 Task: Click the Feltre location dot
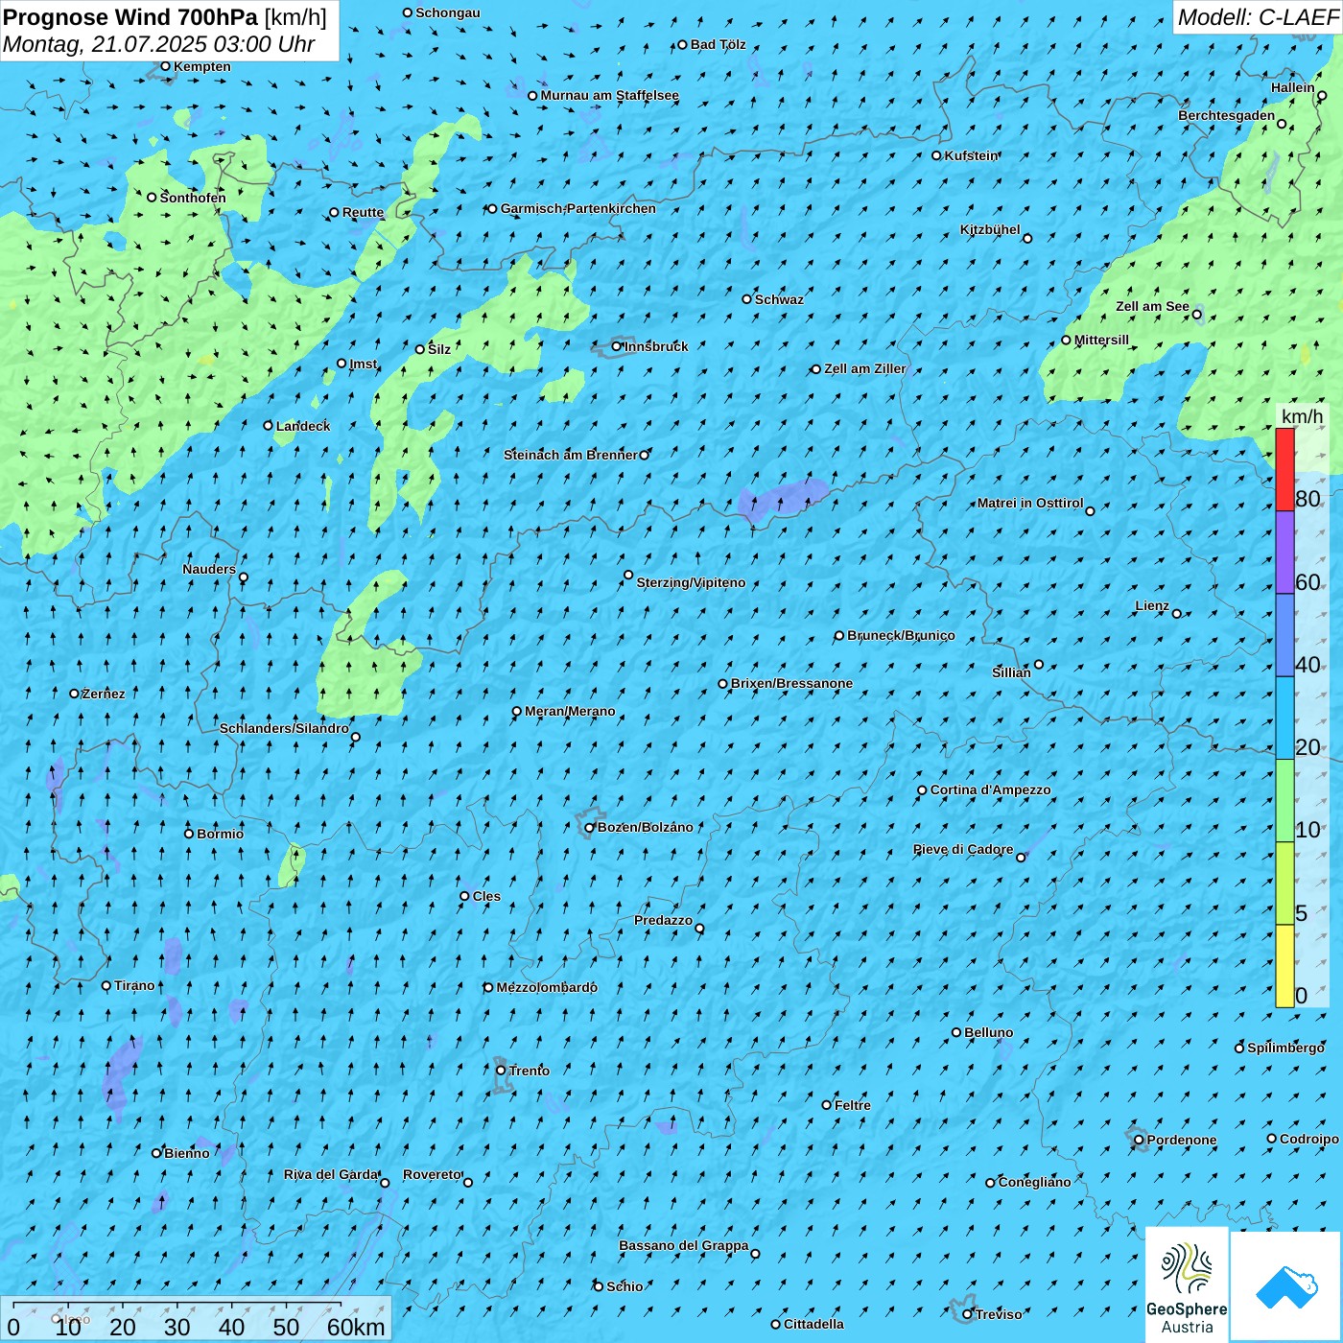point(826,1105)
